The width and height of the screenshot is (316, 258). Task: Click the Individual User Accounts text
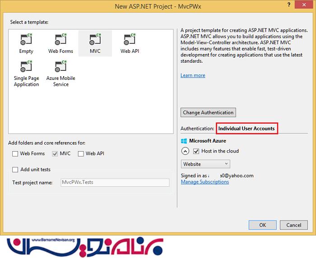coord(246,129)
